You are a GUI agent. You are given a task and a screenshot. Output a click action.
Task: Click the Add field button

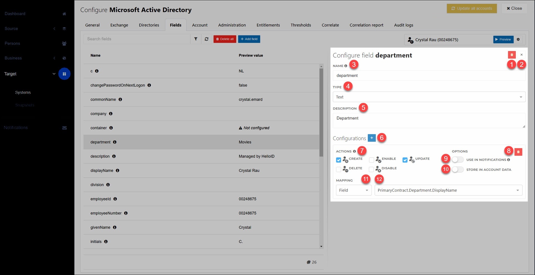tap(249, 39)
